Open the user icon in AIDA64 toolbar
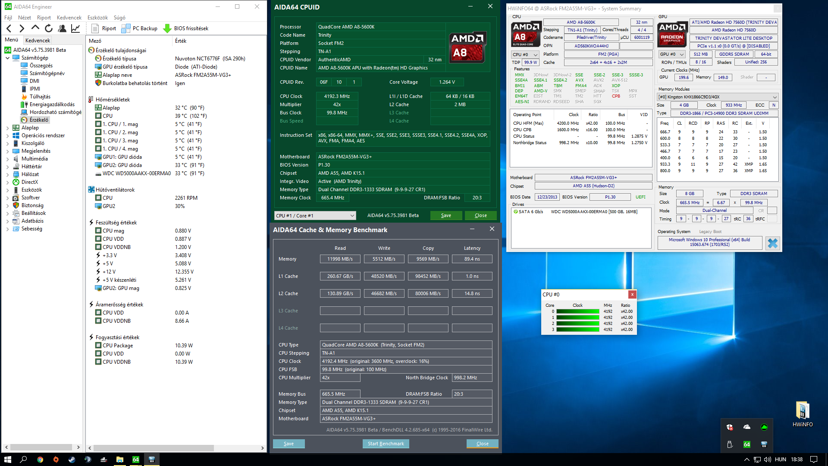Viewport: 828px width, 466px height. [x=62, y=28]
